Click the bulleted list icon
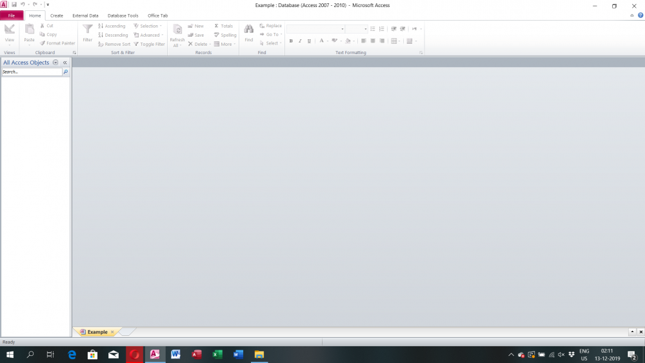 click(x=373, y=29)
